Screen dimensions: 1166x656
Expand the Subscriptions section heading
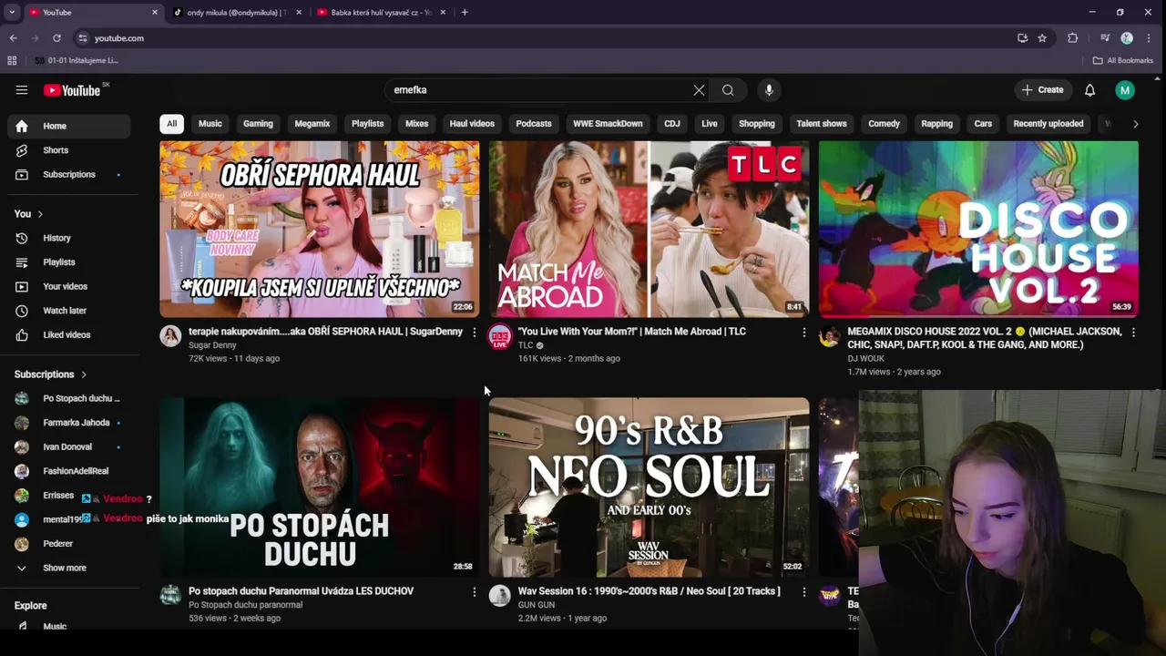coord(51,374)
